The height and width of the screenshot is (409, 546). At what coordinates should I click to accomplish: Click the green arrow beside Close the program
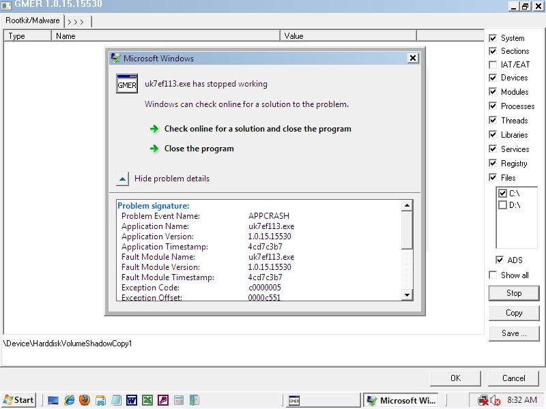point(154,149)
